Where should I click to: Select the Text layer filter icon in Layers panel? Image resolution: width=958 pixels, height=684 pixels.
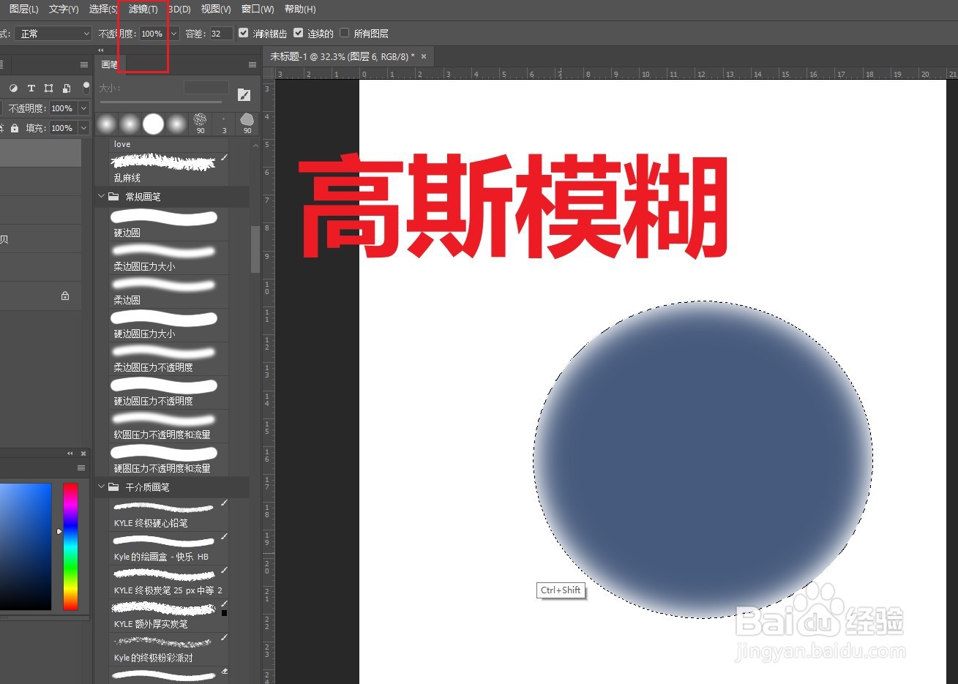31,89
